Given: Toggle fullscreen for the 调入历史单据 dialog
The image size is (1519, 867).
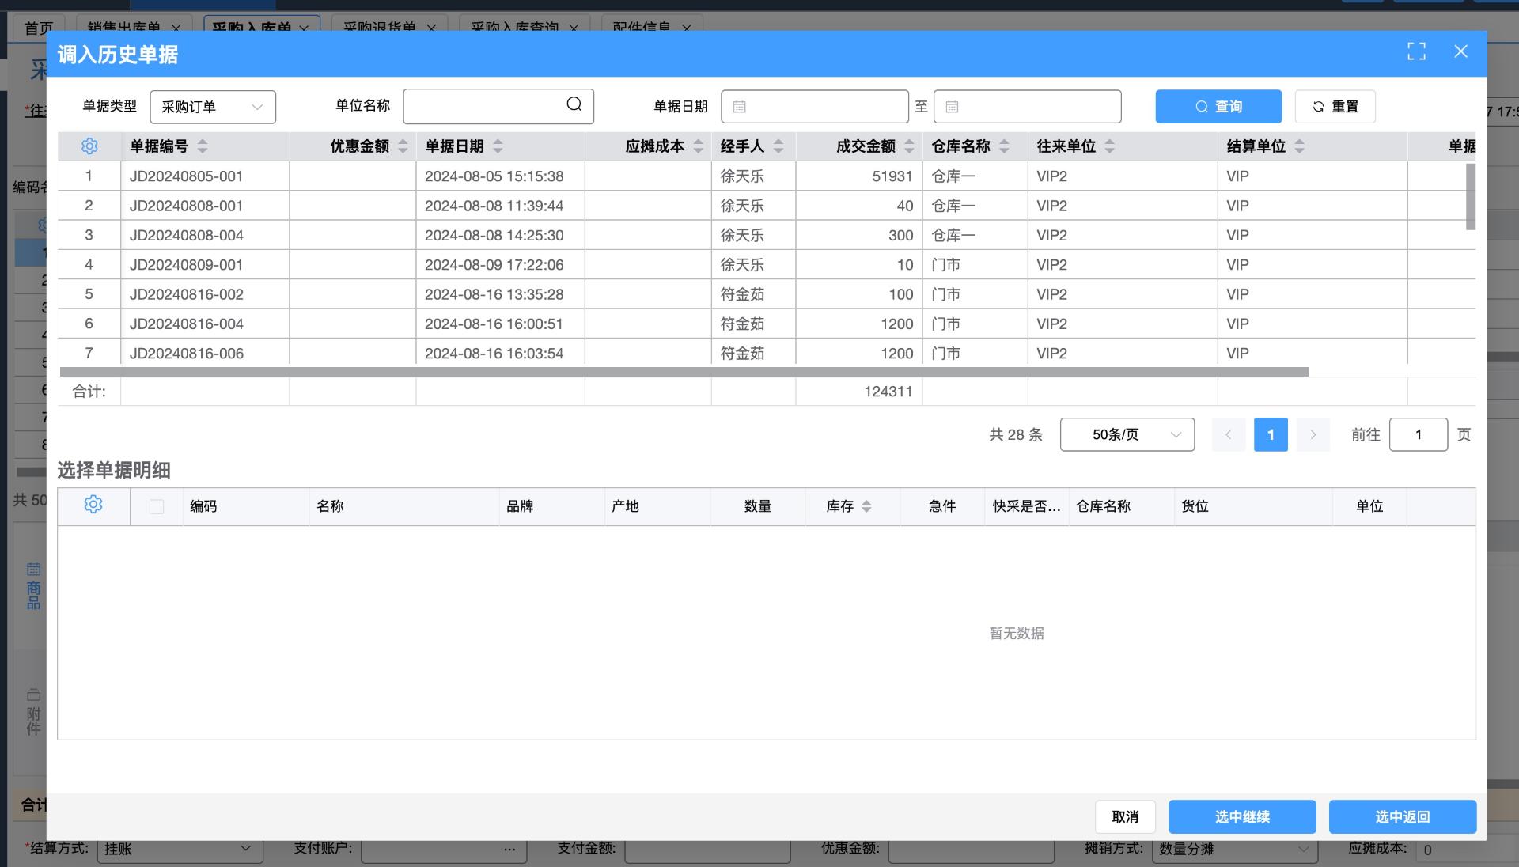Looking at the screenshot, I should click(x=1417, y=51).
